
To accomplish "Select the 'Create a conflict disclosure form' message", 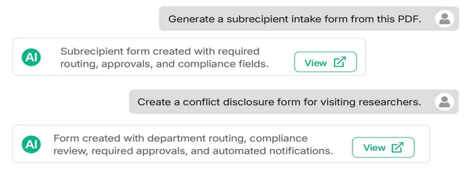I will tap(294, 102).
